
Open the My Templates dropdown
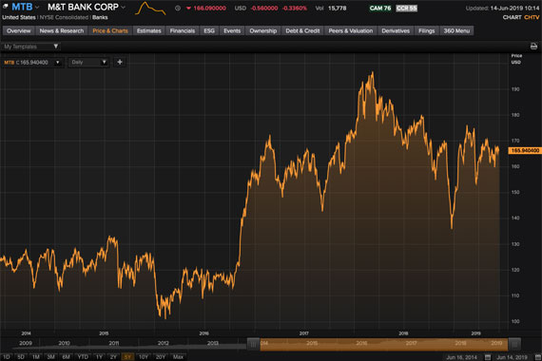point(30,47)
